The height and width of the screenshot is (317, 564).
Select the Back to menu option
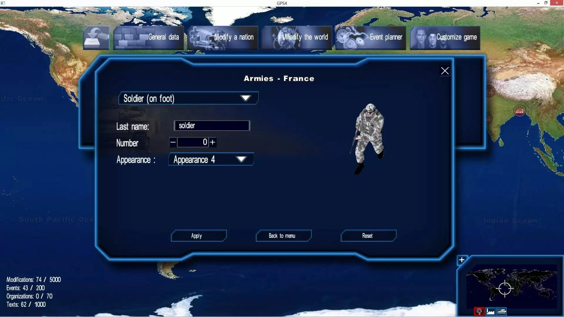[282, 236]
